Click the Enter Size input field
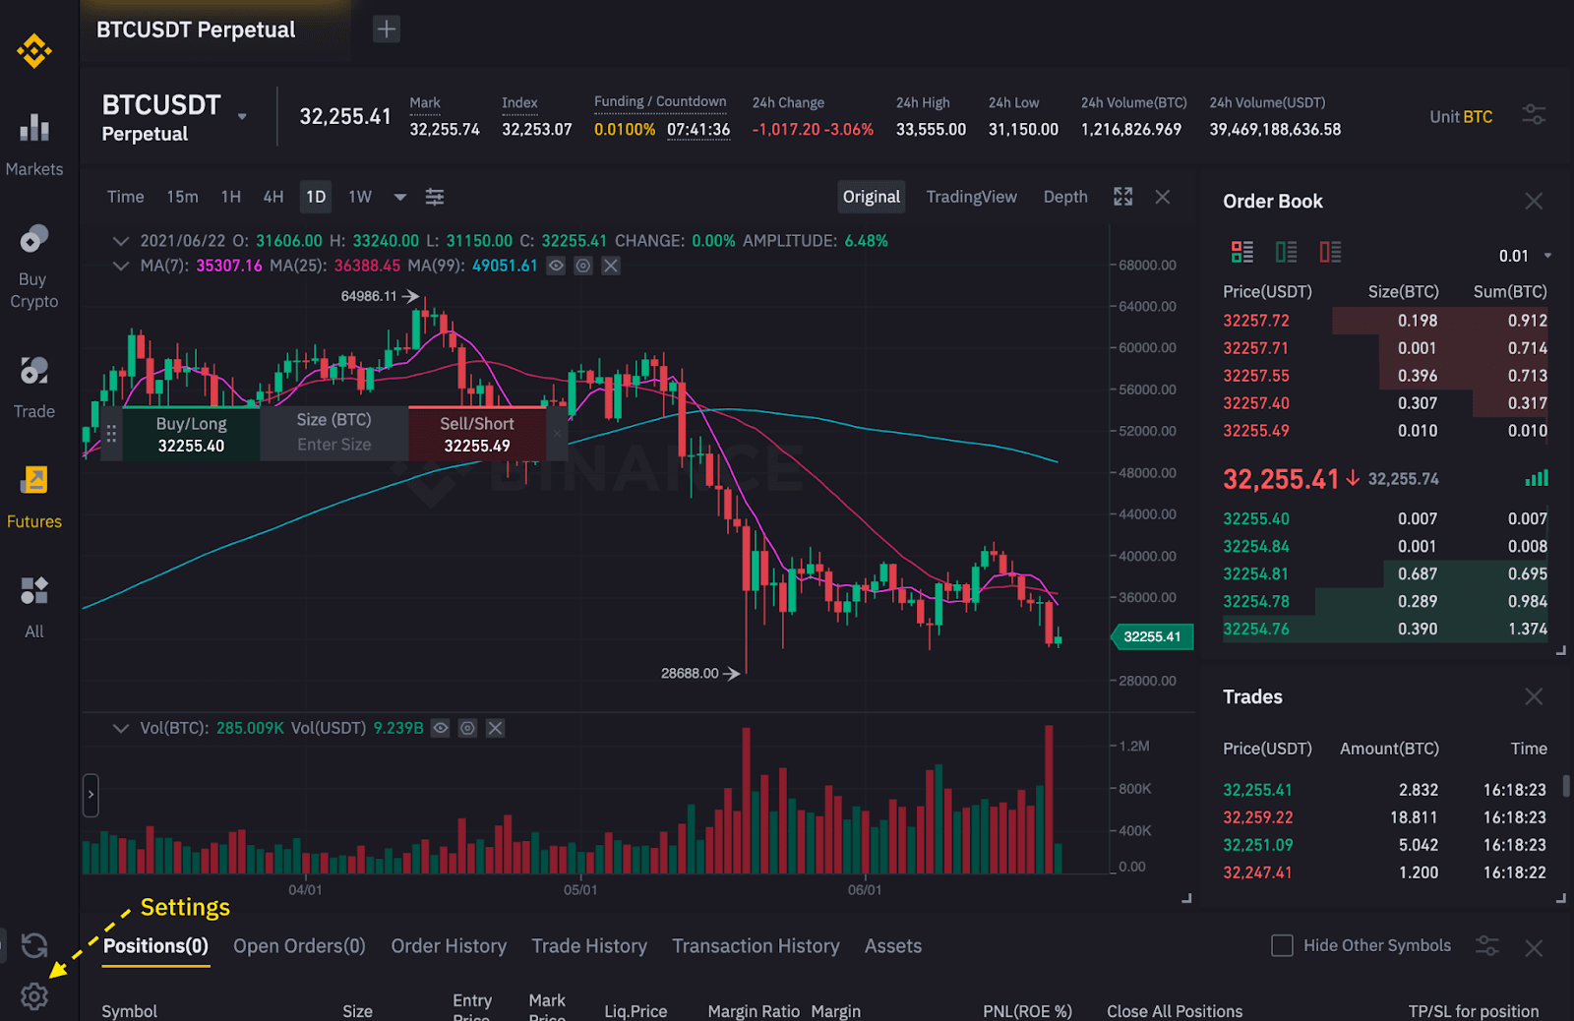This screenshot has height=1021, width=1574. pos(333,444)
